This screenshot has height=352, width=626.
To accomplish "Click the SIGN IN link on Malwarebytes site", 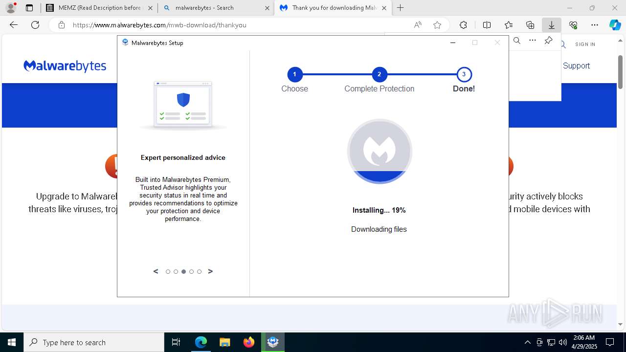I will pos(585,44).
